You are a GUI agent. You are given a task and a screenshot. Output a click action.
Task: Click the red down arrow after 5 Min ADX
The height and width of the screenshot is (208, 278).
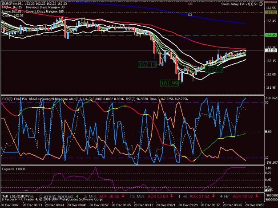pos(123,196)
